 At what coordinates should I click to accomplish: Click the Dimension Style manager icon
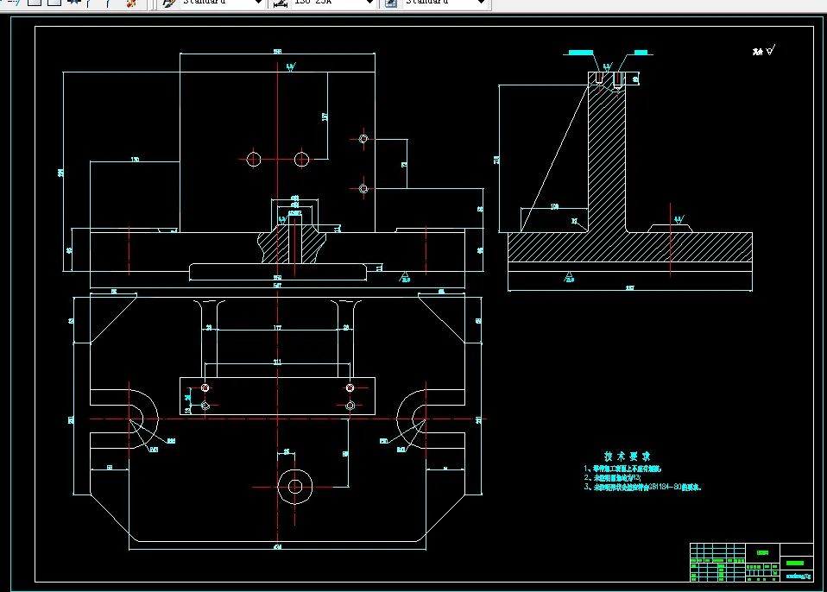click(x=281, y=3)
